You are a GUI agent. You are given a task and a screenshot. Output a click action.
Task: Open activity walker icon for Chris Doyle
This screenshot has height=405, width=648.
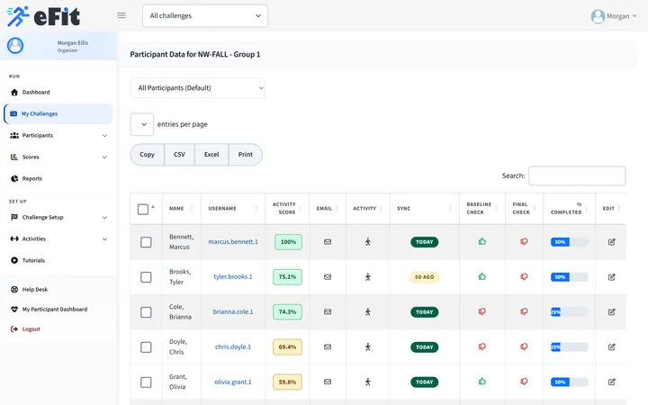(368, 347)
